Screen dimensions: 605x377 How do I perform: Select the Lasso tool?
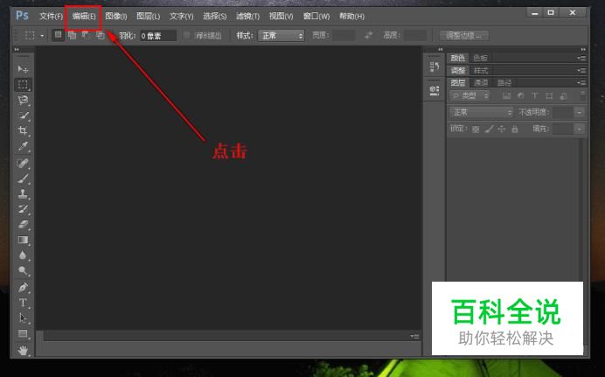(x=23, y=100)
